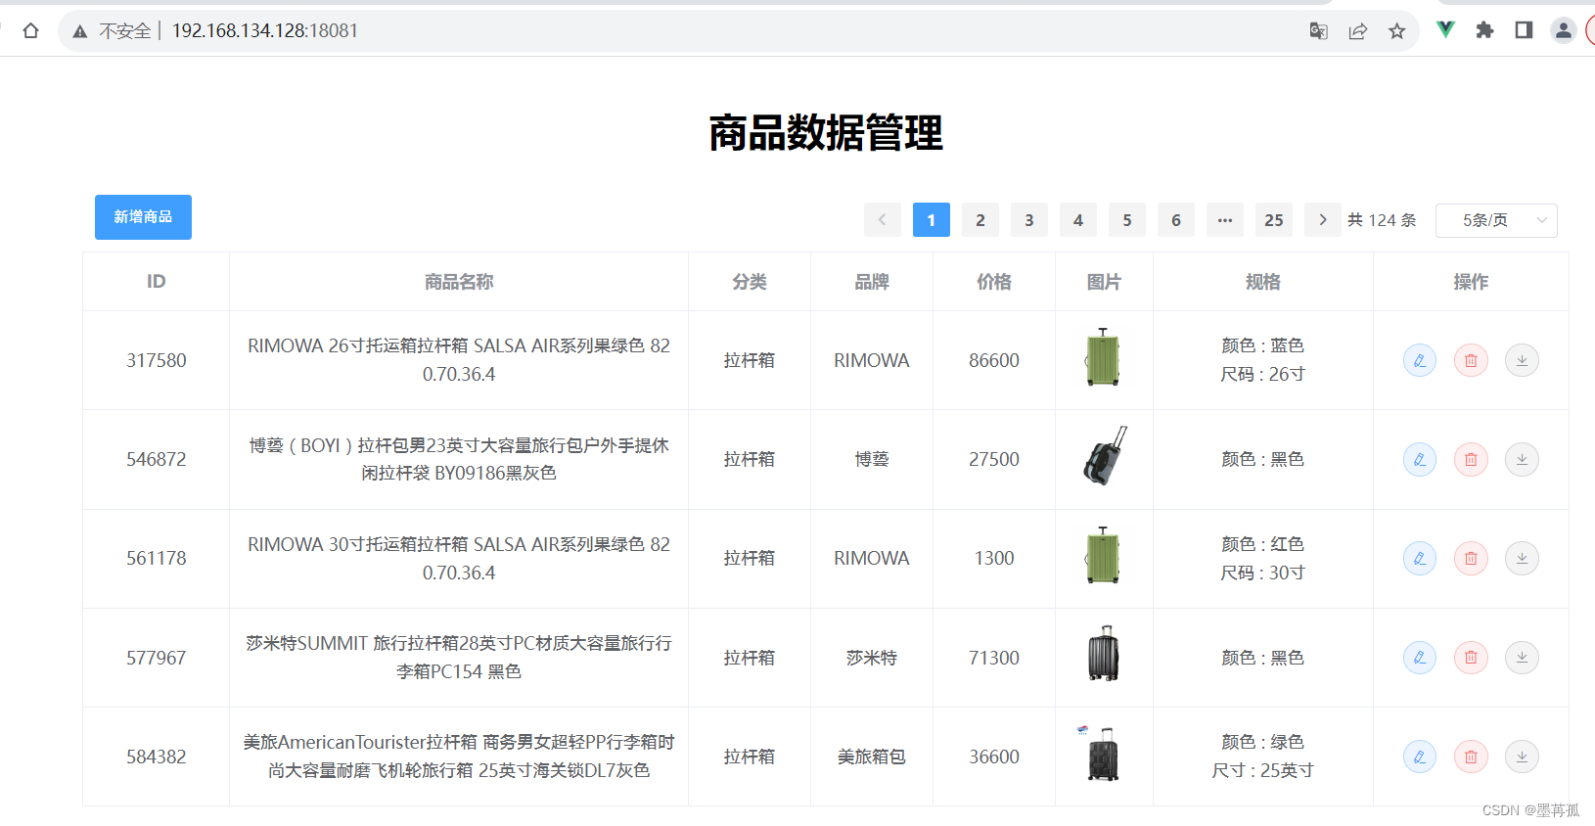Click the 规格 column header
Image resolution: width=1595 pixels, height=826 pixels.
(1263, 282)
